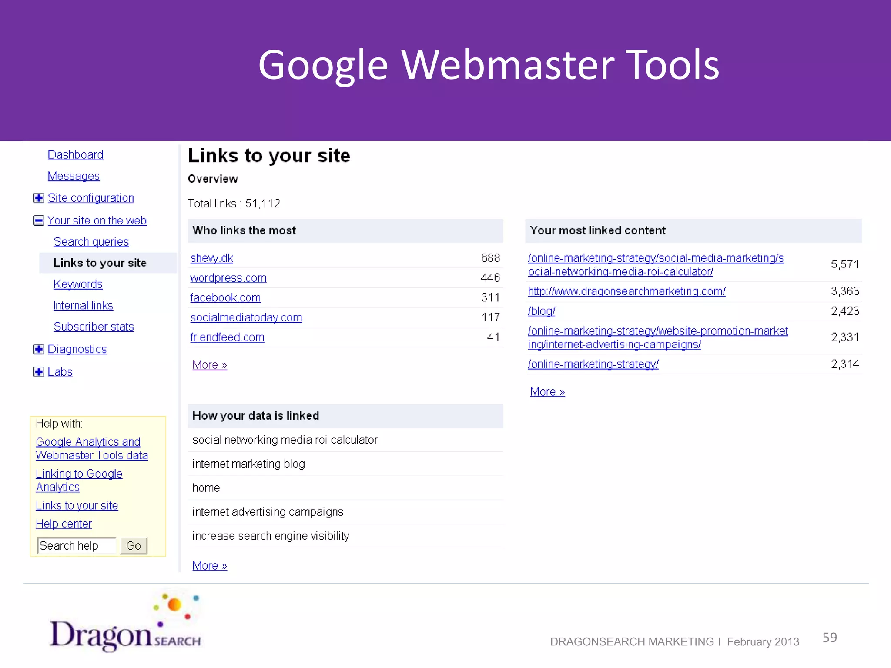The image size is (891, 668).
Task: Collapse Your site on the web section
Action: pos(39,220)
